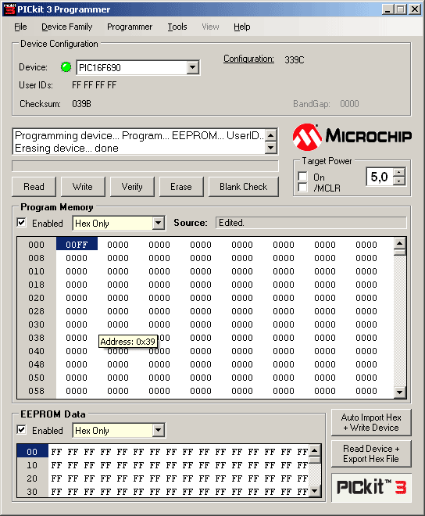Viewport: 425px width, 516px height.
Task: Minimize the PICkit 3 Programmer window
Action: point(387,9)
